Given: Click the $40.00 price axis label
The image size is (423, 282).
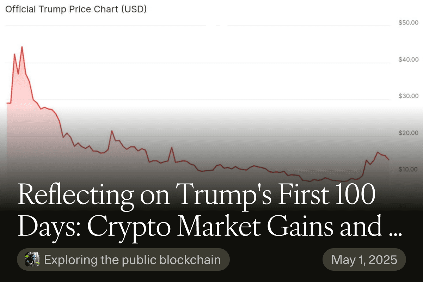Looking at the screenshot, I should pyautogui.click(x=408, y=59).
